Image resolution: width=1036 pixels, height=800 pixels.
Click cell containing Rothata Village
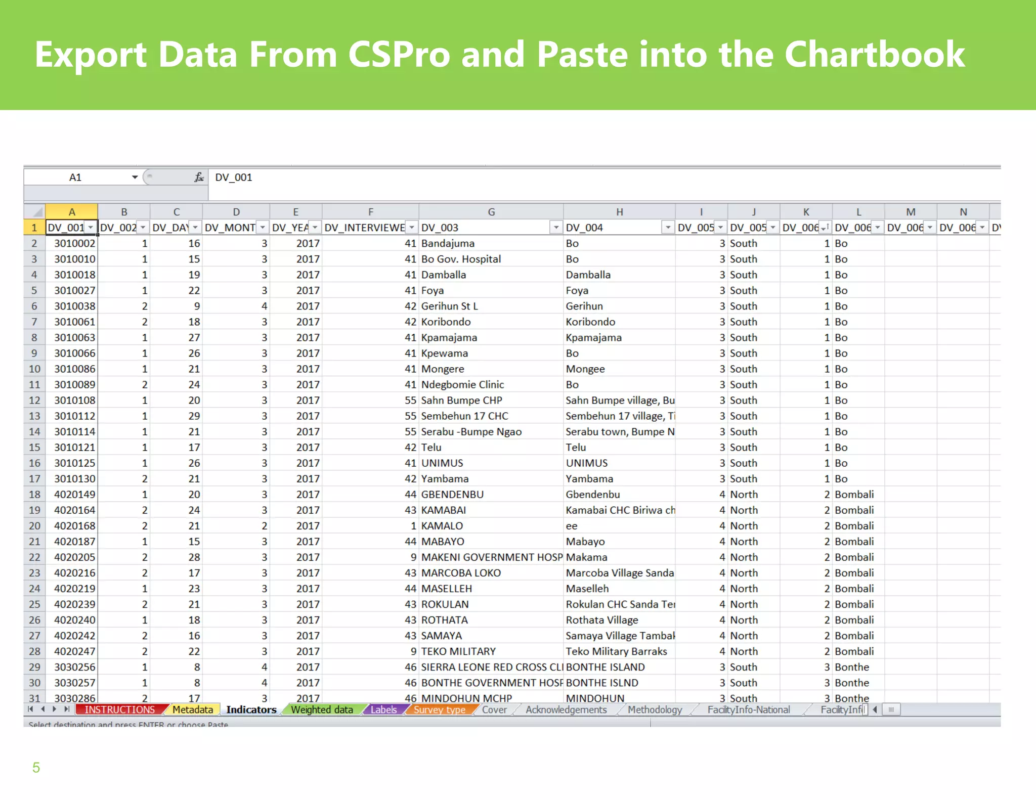619,619
